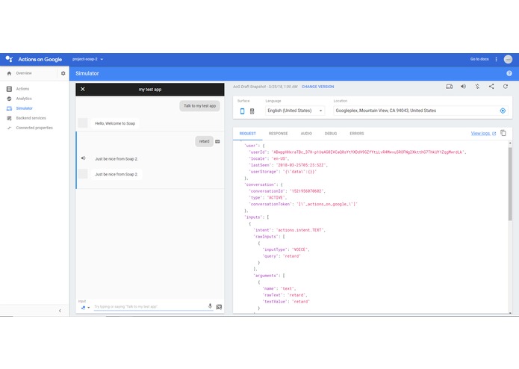Viewport: 519px width, 369px height.
Task: Switch to the AUDIO tab
Action: click(x=306, y=134)
